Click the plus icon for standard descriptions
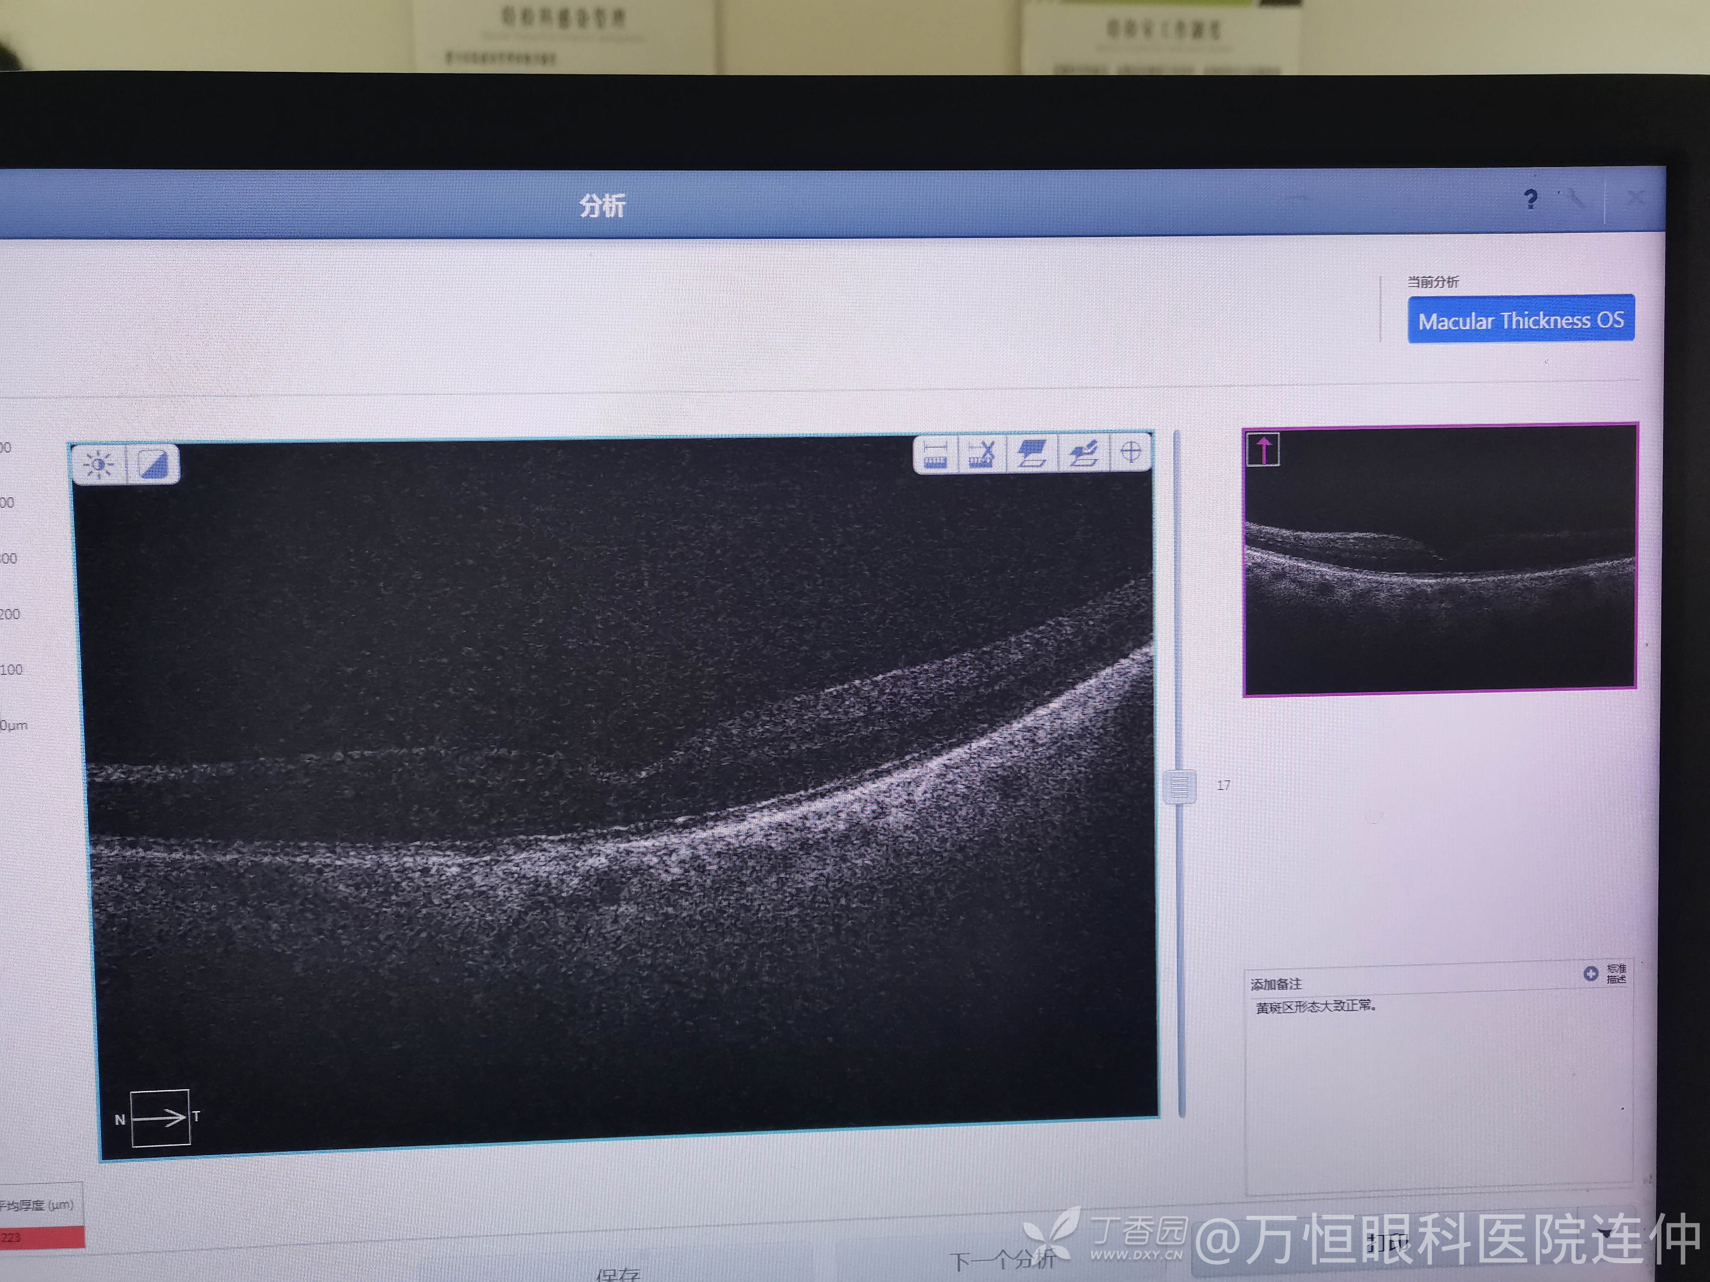 click(x=1590, y=973)
